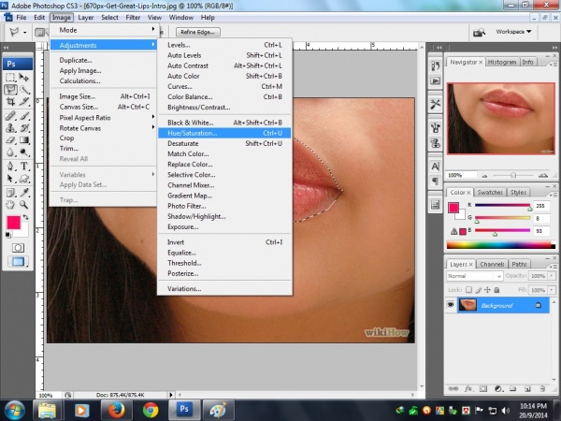
Task: Click the foreground color swatch in toolbox
Action: tap(14, 222)
